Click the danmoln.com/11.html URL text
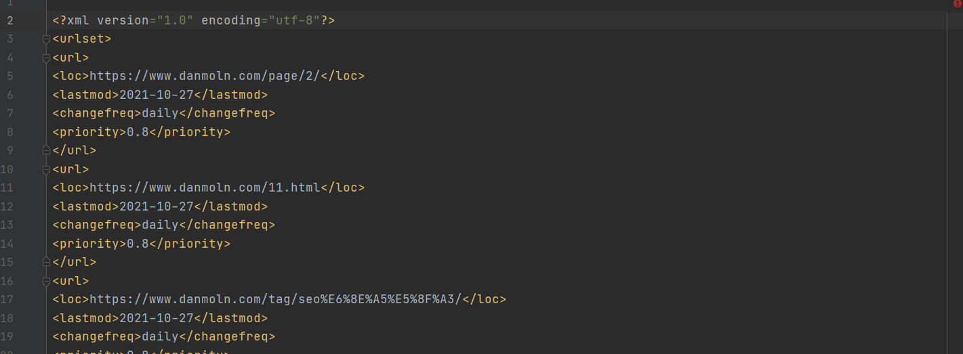Viewport: 963px width, 354px height. pyautogui.click(x=205, y=187)
